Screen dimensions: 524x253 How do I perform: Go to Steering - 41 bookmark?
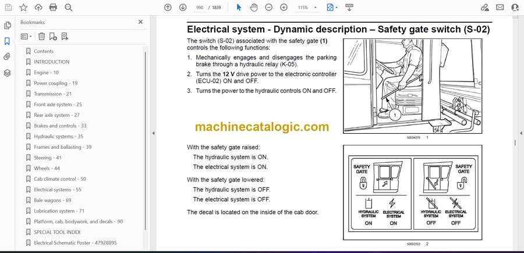(48, 158)
